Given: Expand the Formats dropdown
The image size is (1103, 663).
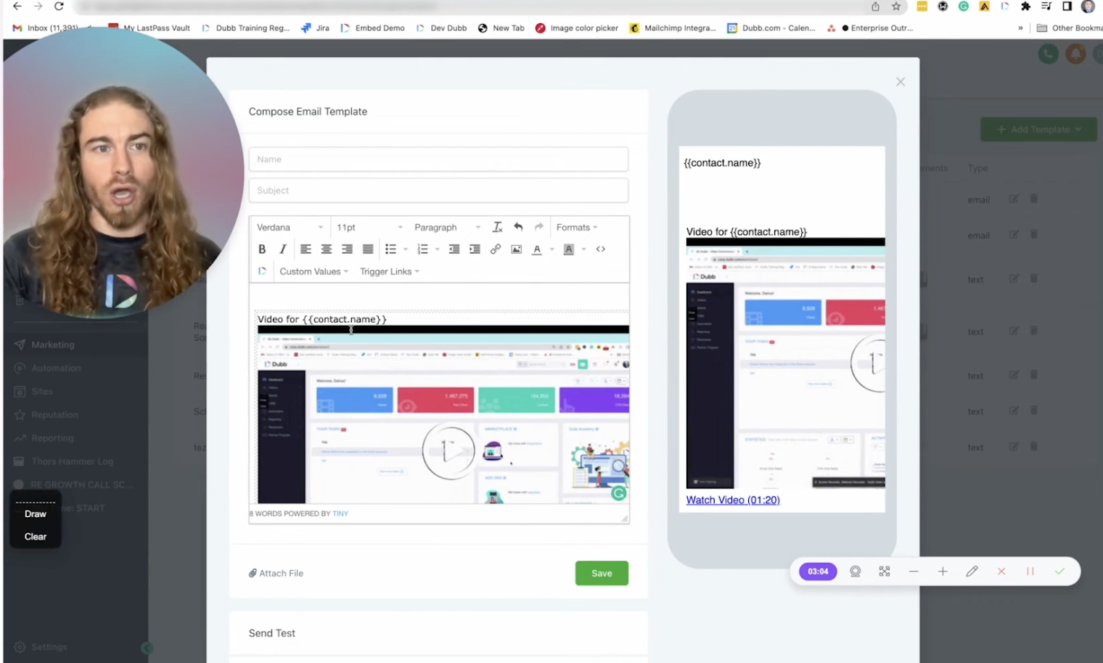Looking at the screenshot, I should click(575, 227).
